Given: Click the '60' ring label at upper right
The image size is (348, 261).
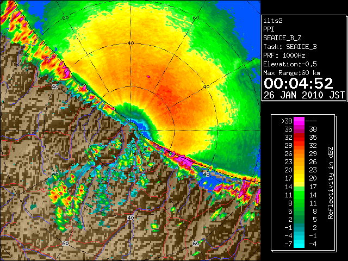Looking at the screenshot, I should 196,17.
